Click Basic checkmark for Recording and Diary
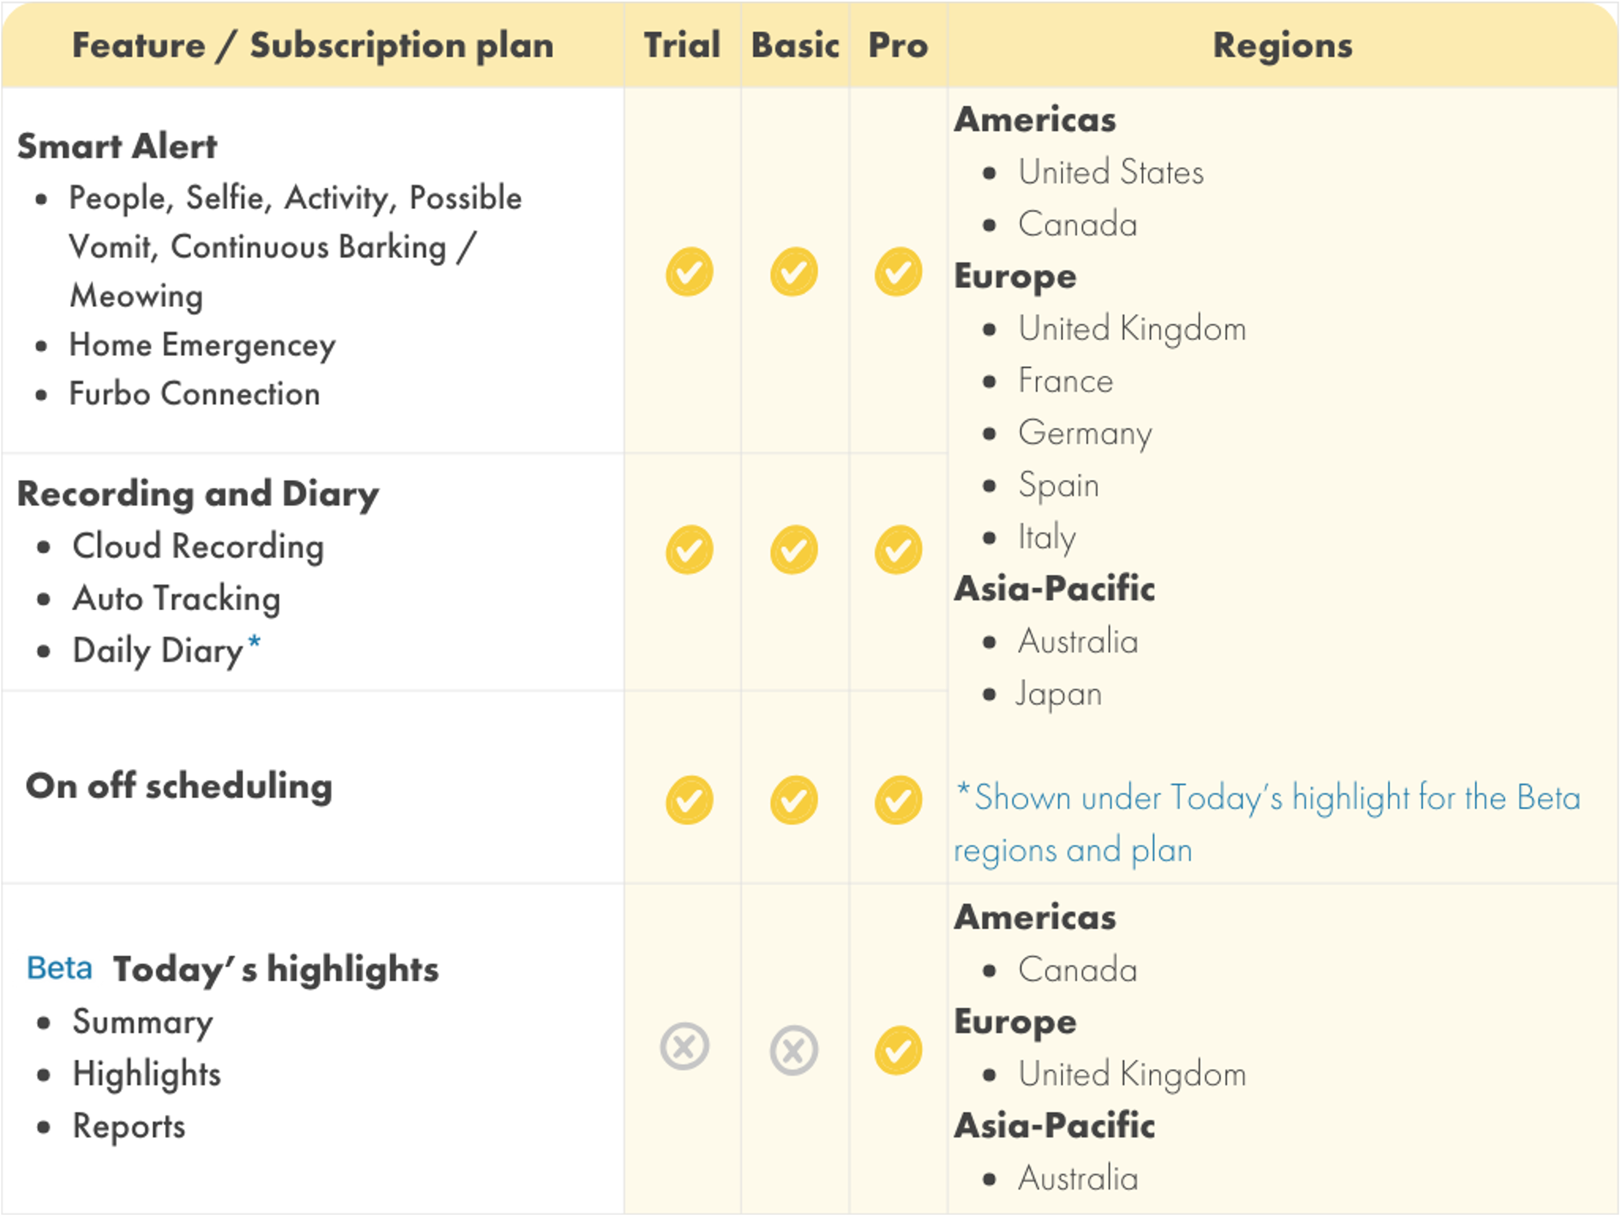The image size is (1620, 1216). 794,549
